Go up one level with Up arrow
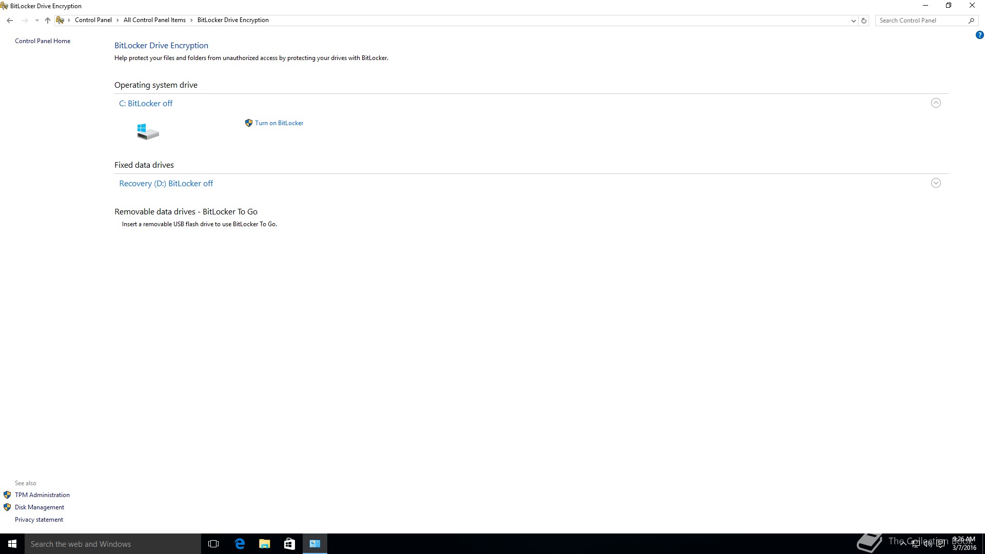This screenshot has height=554, width=985. coord(48,21)
